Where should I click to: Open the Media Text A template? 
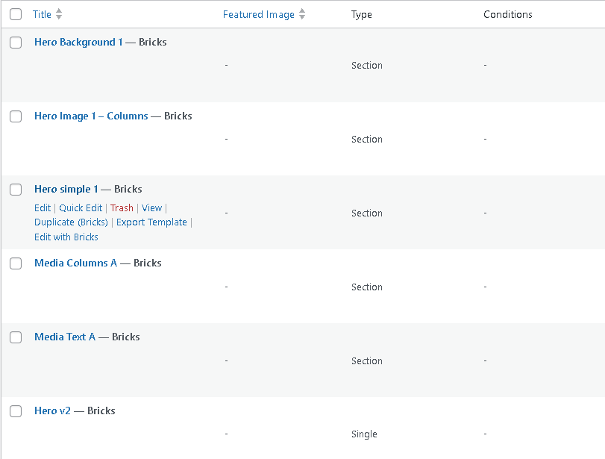[65, 337]
